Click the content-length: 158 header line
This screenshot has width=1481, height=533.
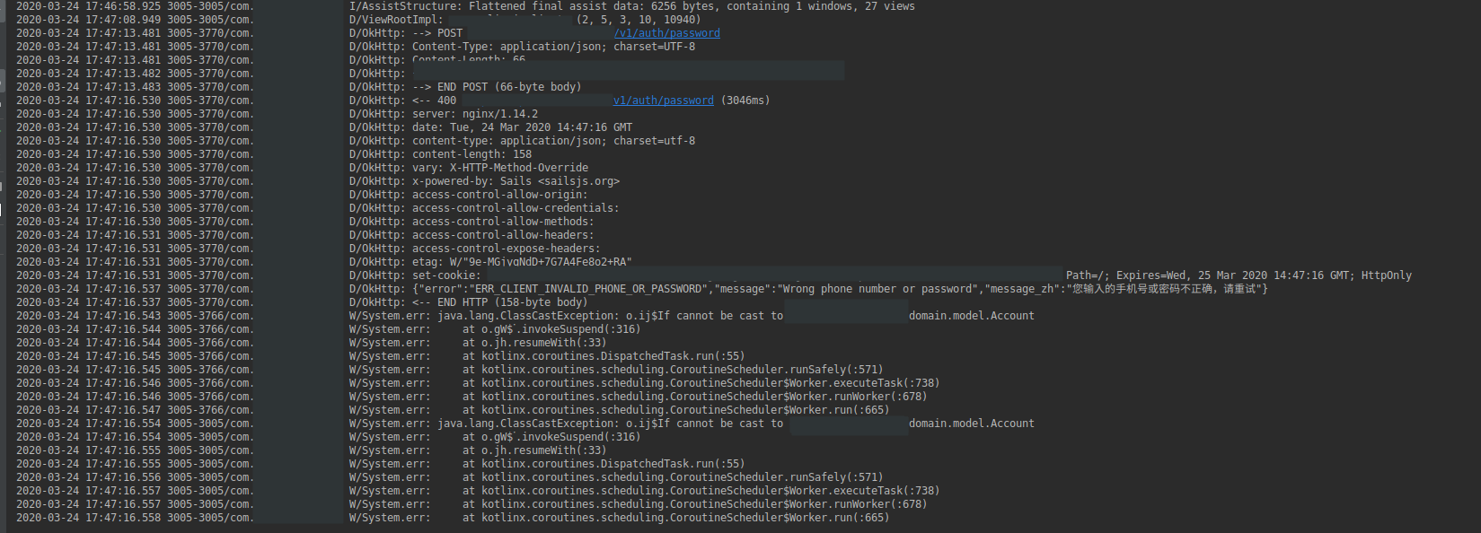click(472, 154)
